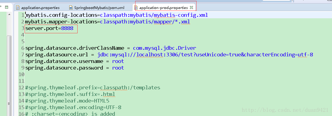
Task: Maximize the left side view panel
Action: click(x=7, y=7)
